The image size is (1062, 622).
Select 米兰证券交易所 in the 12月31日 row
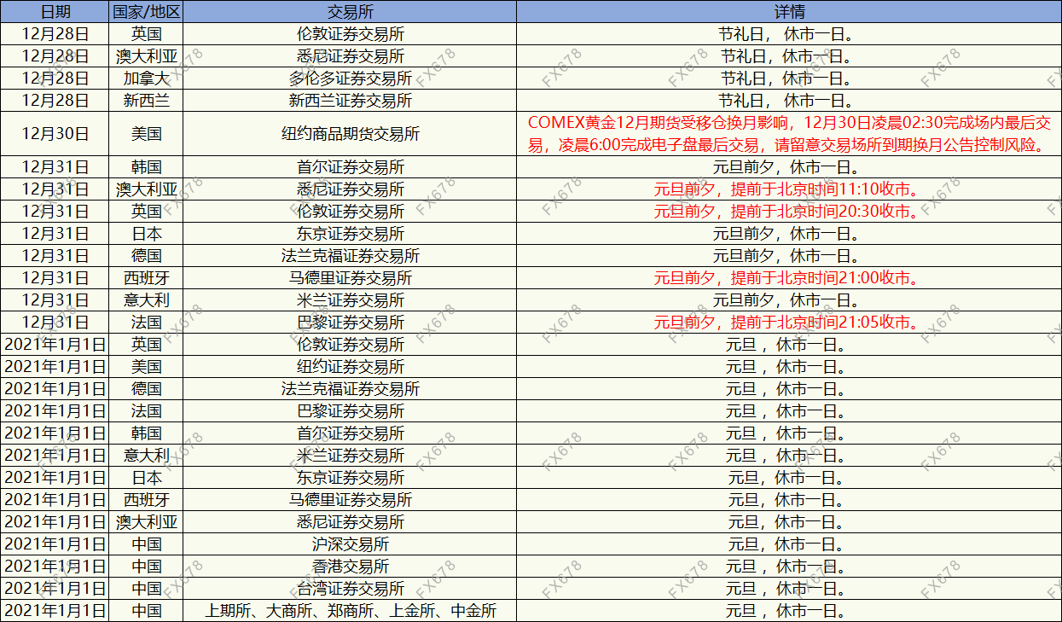350,300
